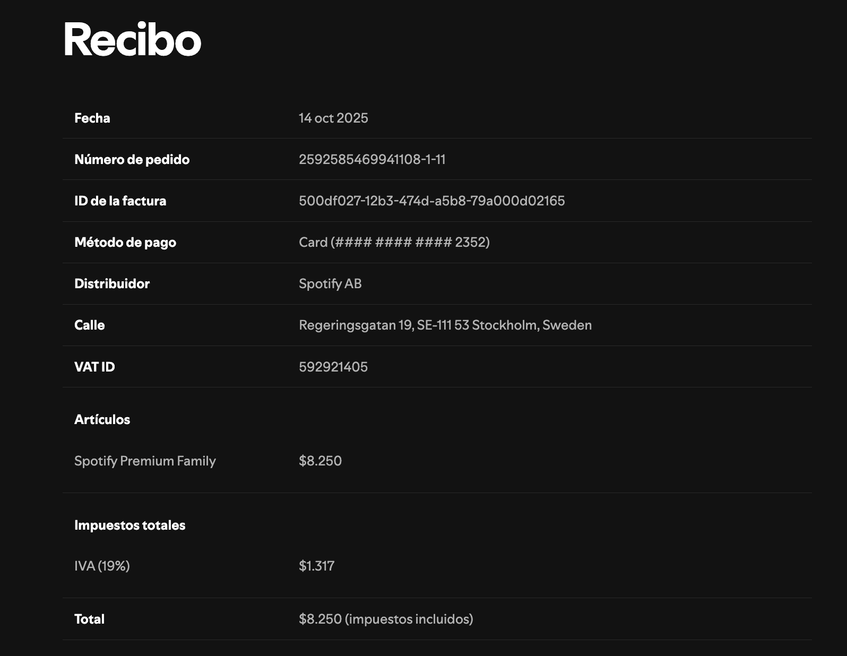The image size is (847, 656).
Task: Click the Regeringsgatan 19 Stockholm address
Action: pyautogui.click(x=445, y=325)
